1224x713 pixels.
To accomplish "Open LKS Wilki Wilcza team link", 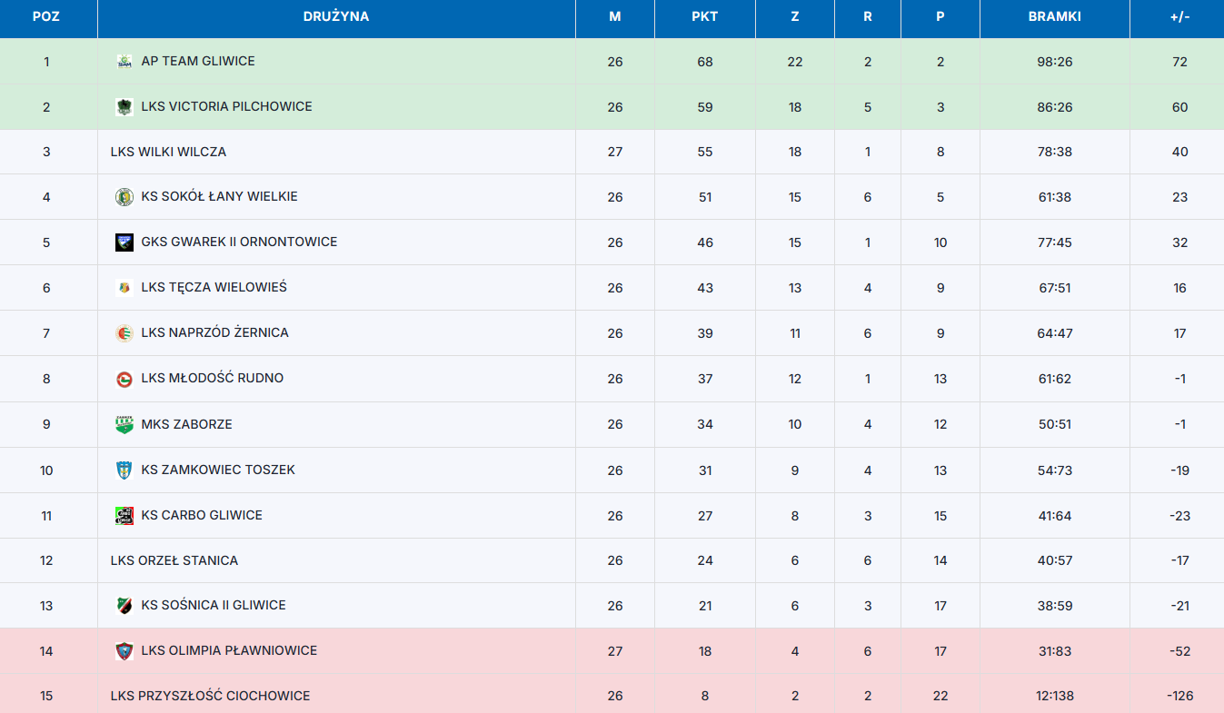I will (168, 152).
